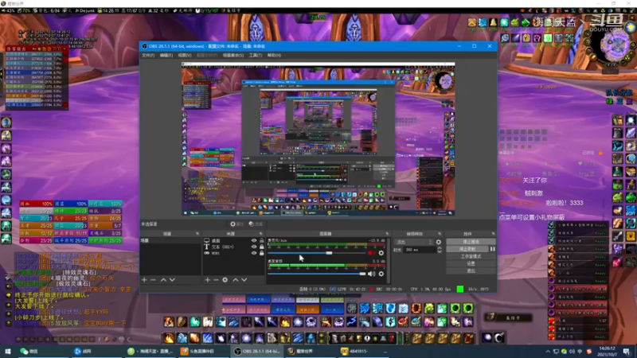Click the audio mixer vertical scrollbar
The width and height of the screenshot is (637, 358).
click(x=389, y=260)
